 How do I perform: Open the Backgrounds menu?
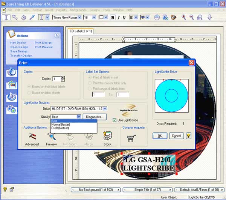tap(78, 10)
